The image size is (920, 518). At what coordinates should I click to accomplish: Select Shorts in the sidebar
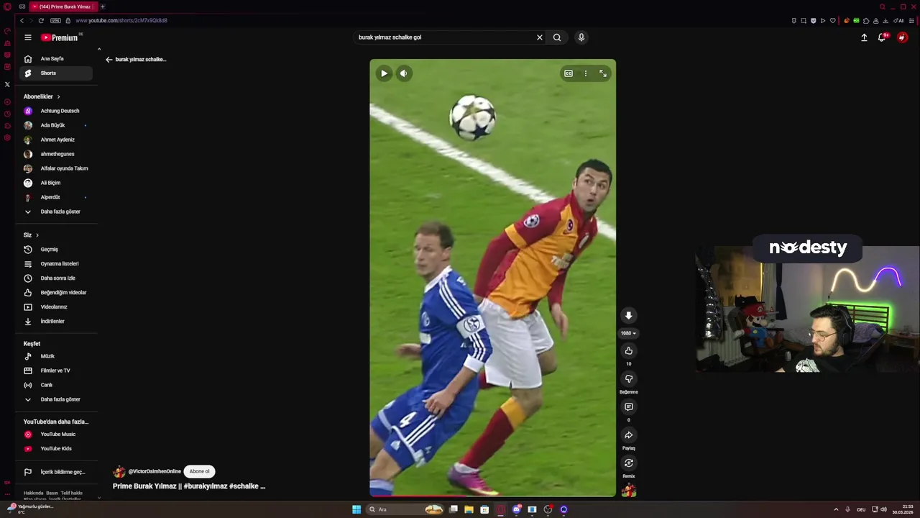pos(56,73)
